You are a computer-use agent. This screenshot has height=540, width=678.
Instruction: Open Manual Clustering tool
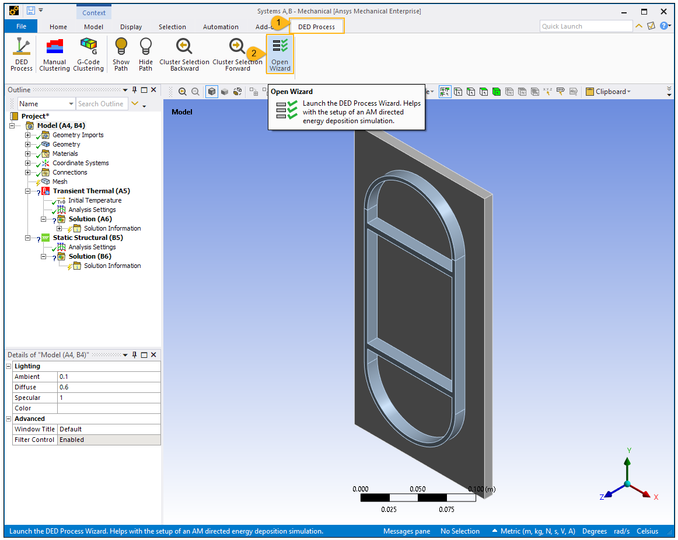[54, 54]
